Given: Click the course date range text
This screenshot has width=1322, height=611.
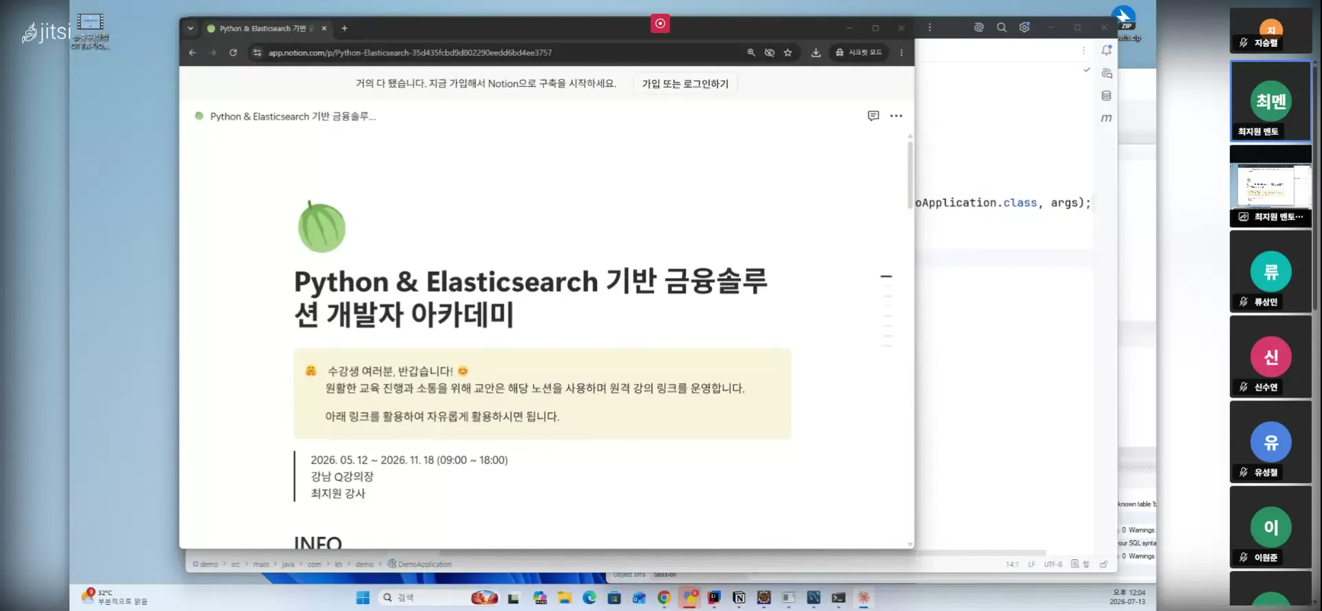Looking at the screenshot, I should [409, 460].
